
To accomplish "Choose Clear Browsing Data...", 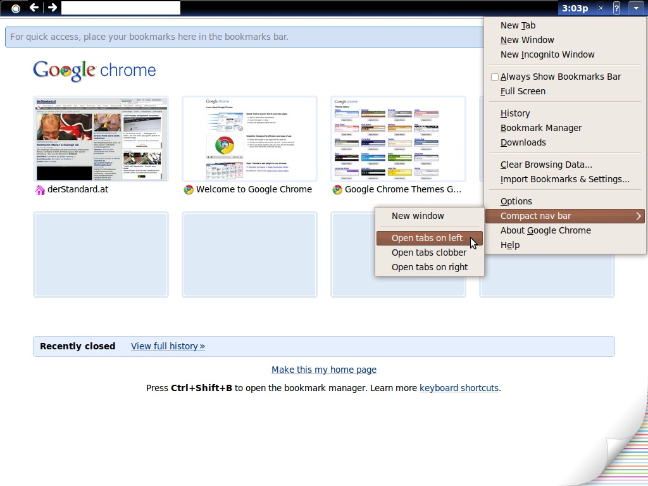I will [546, 165].
